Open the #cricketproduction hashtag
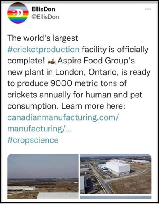159x204 pixels. coord(43,50)
